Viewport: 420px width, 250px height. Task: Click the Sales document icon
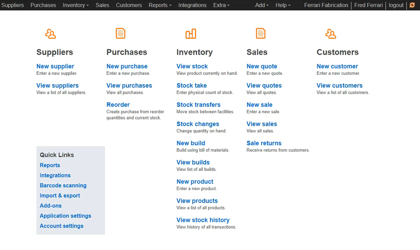260,33
